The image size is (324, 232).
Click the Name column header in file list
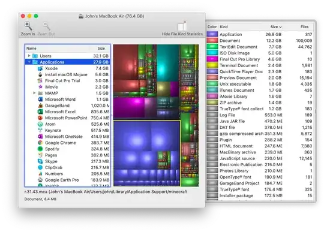[31, 49]
